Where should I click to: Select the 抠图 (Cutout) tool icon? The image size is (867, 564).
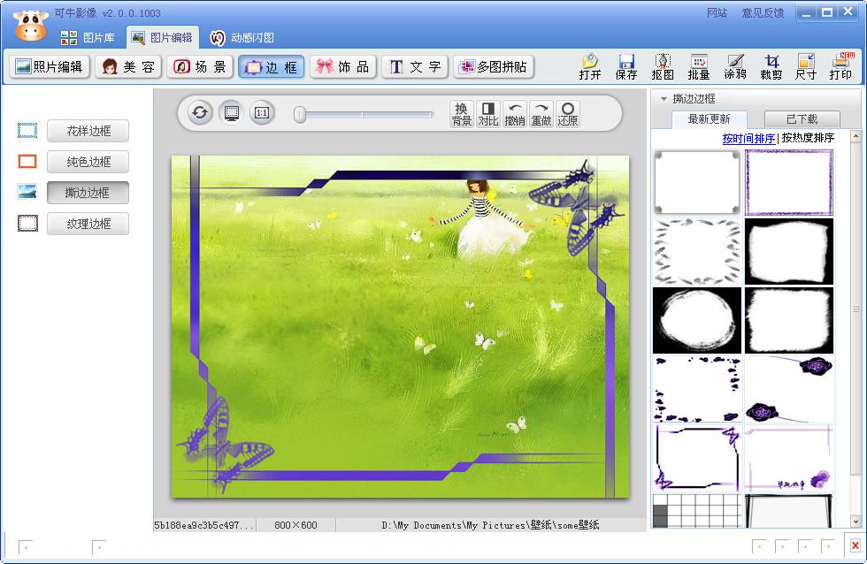[663, 66]
